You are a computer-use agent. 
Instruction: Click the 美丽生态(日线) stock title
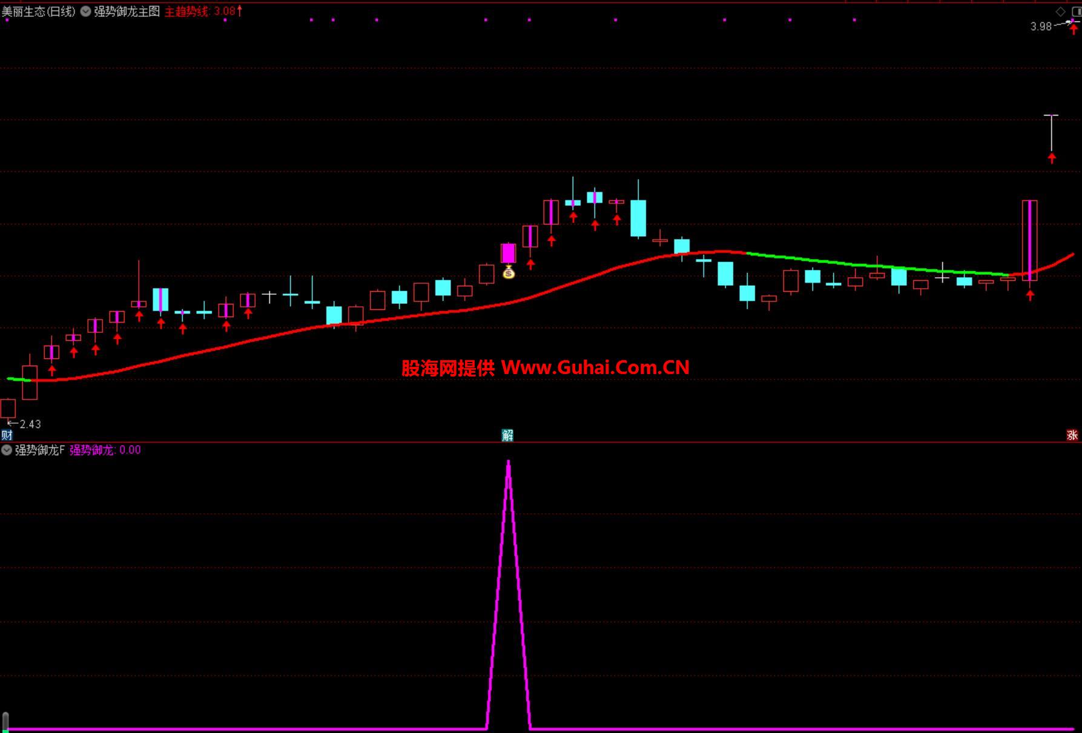pos(39,11)
